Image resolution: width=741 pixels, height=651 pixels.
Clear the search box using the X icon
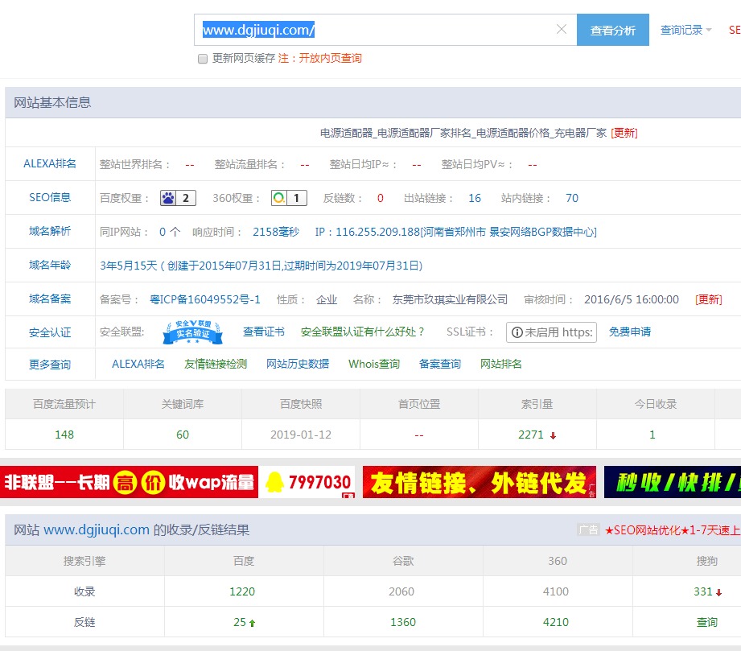[561, 29]
